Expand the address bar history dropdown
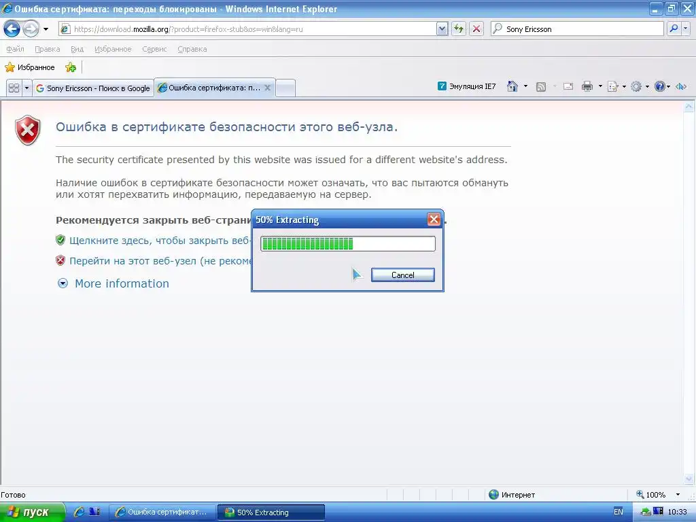This screenshot has width=696, height=522. [442, 29]
